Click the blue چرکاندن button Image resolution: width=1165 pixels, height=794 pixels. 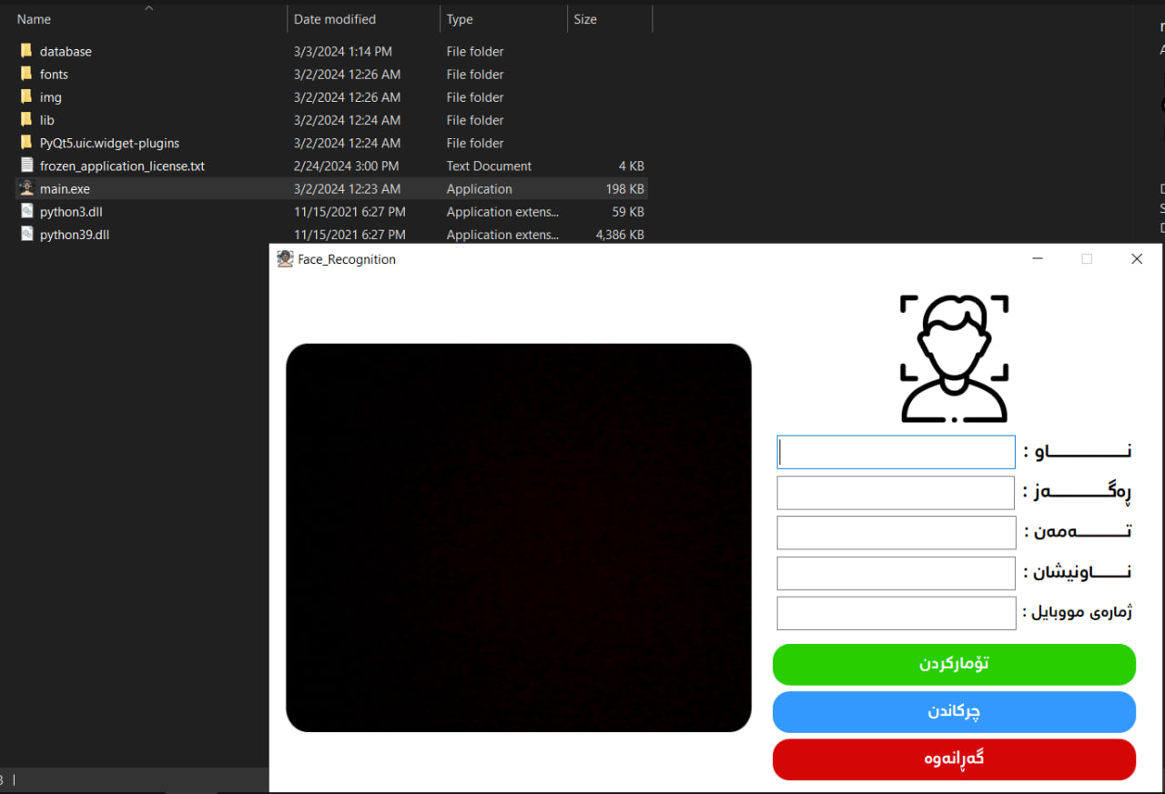click(x=954, y=711)
